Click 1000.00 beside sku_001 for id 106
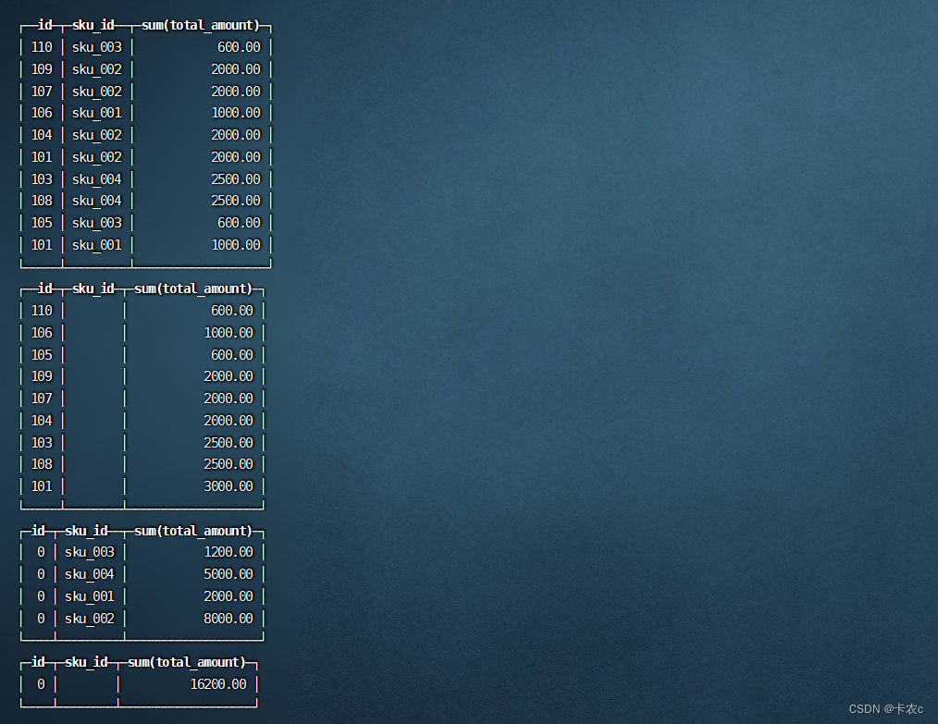The height and width of the screenshot is (724, 938). (236, 113)
